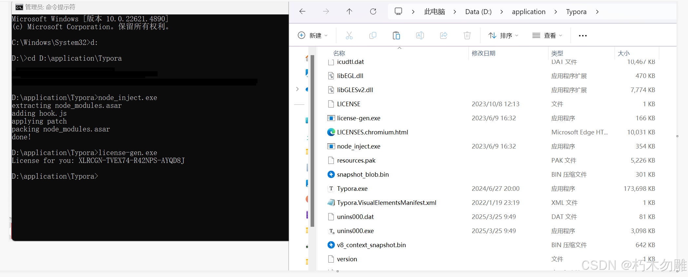Navigate back with the left arrow

pos(302,12)
